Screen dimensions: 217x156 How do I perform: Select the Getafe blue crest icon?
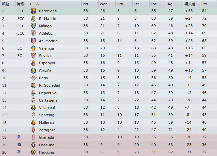[x=33, y=71]
